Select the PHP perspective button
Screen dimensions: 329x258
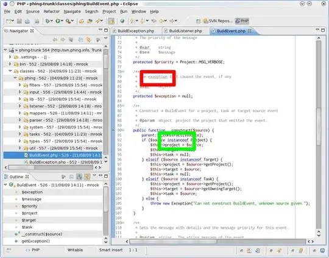pyautogui.click(x=242, y=21)
